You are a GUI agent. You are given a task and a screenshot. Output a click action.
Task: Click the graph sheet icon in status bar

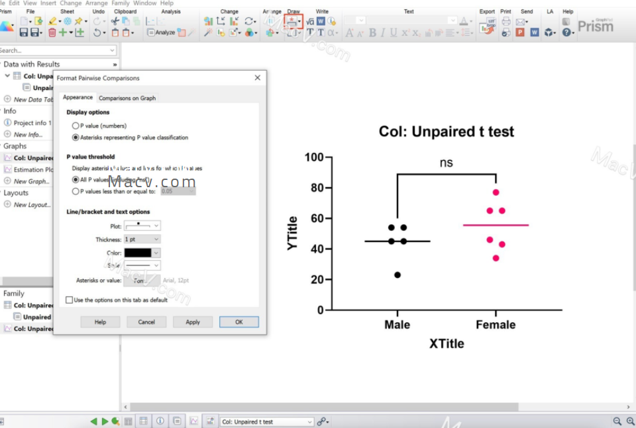click(194, 421)
